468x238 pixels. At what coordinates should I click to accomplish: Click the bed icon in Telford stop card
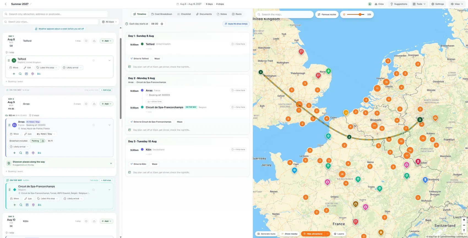[x=39, y=74]
